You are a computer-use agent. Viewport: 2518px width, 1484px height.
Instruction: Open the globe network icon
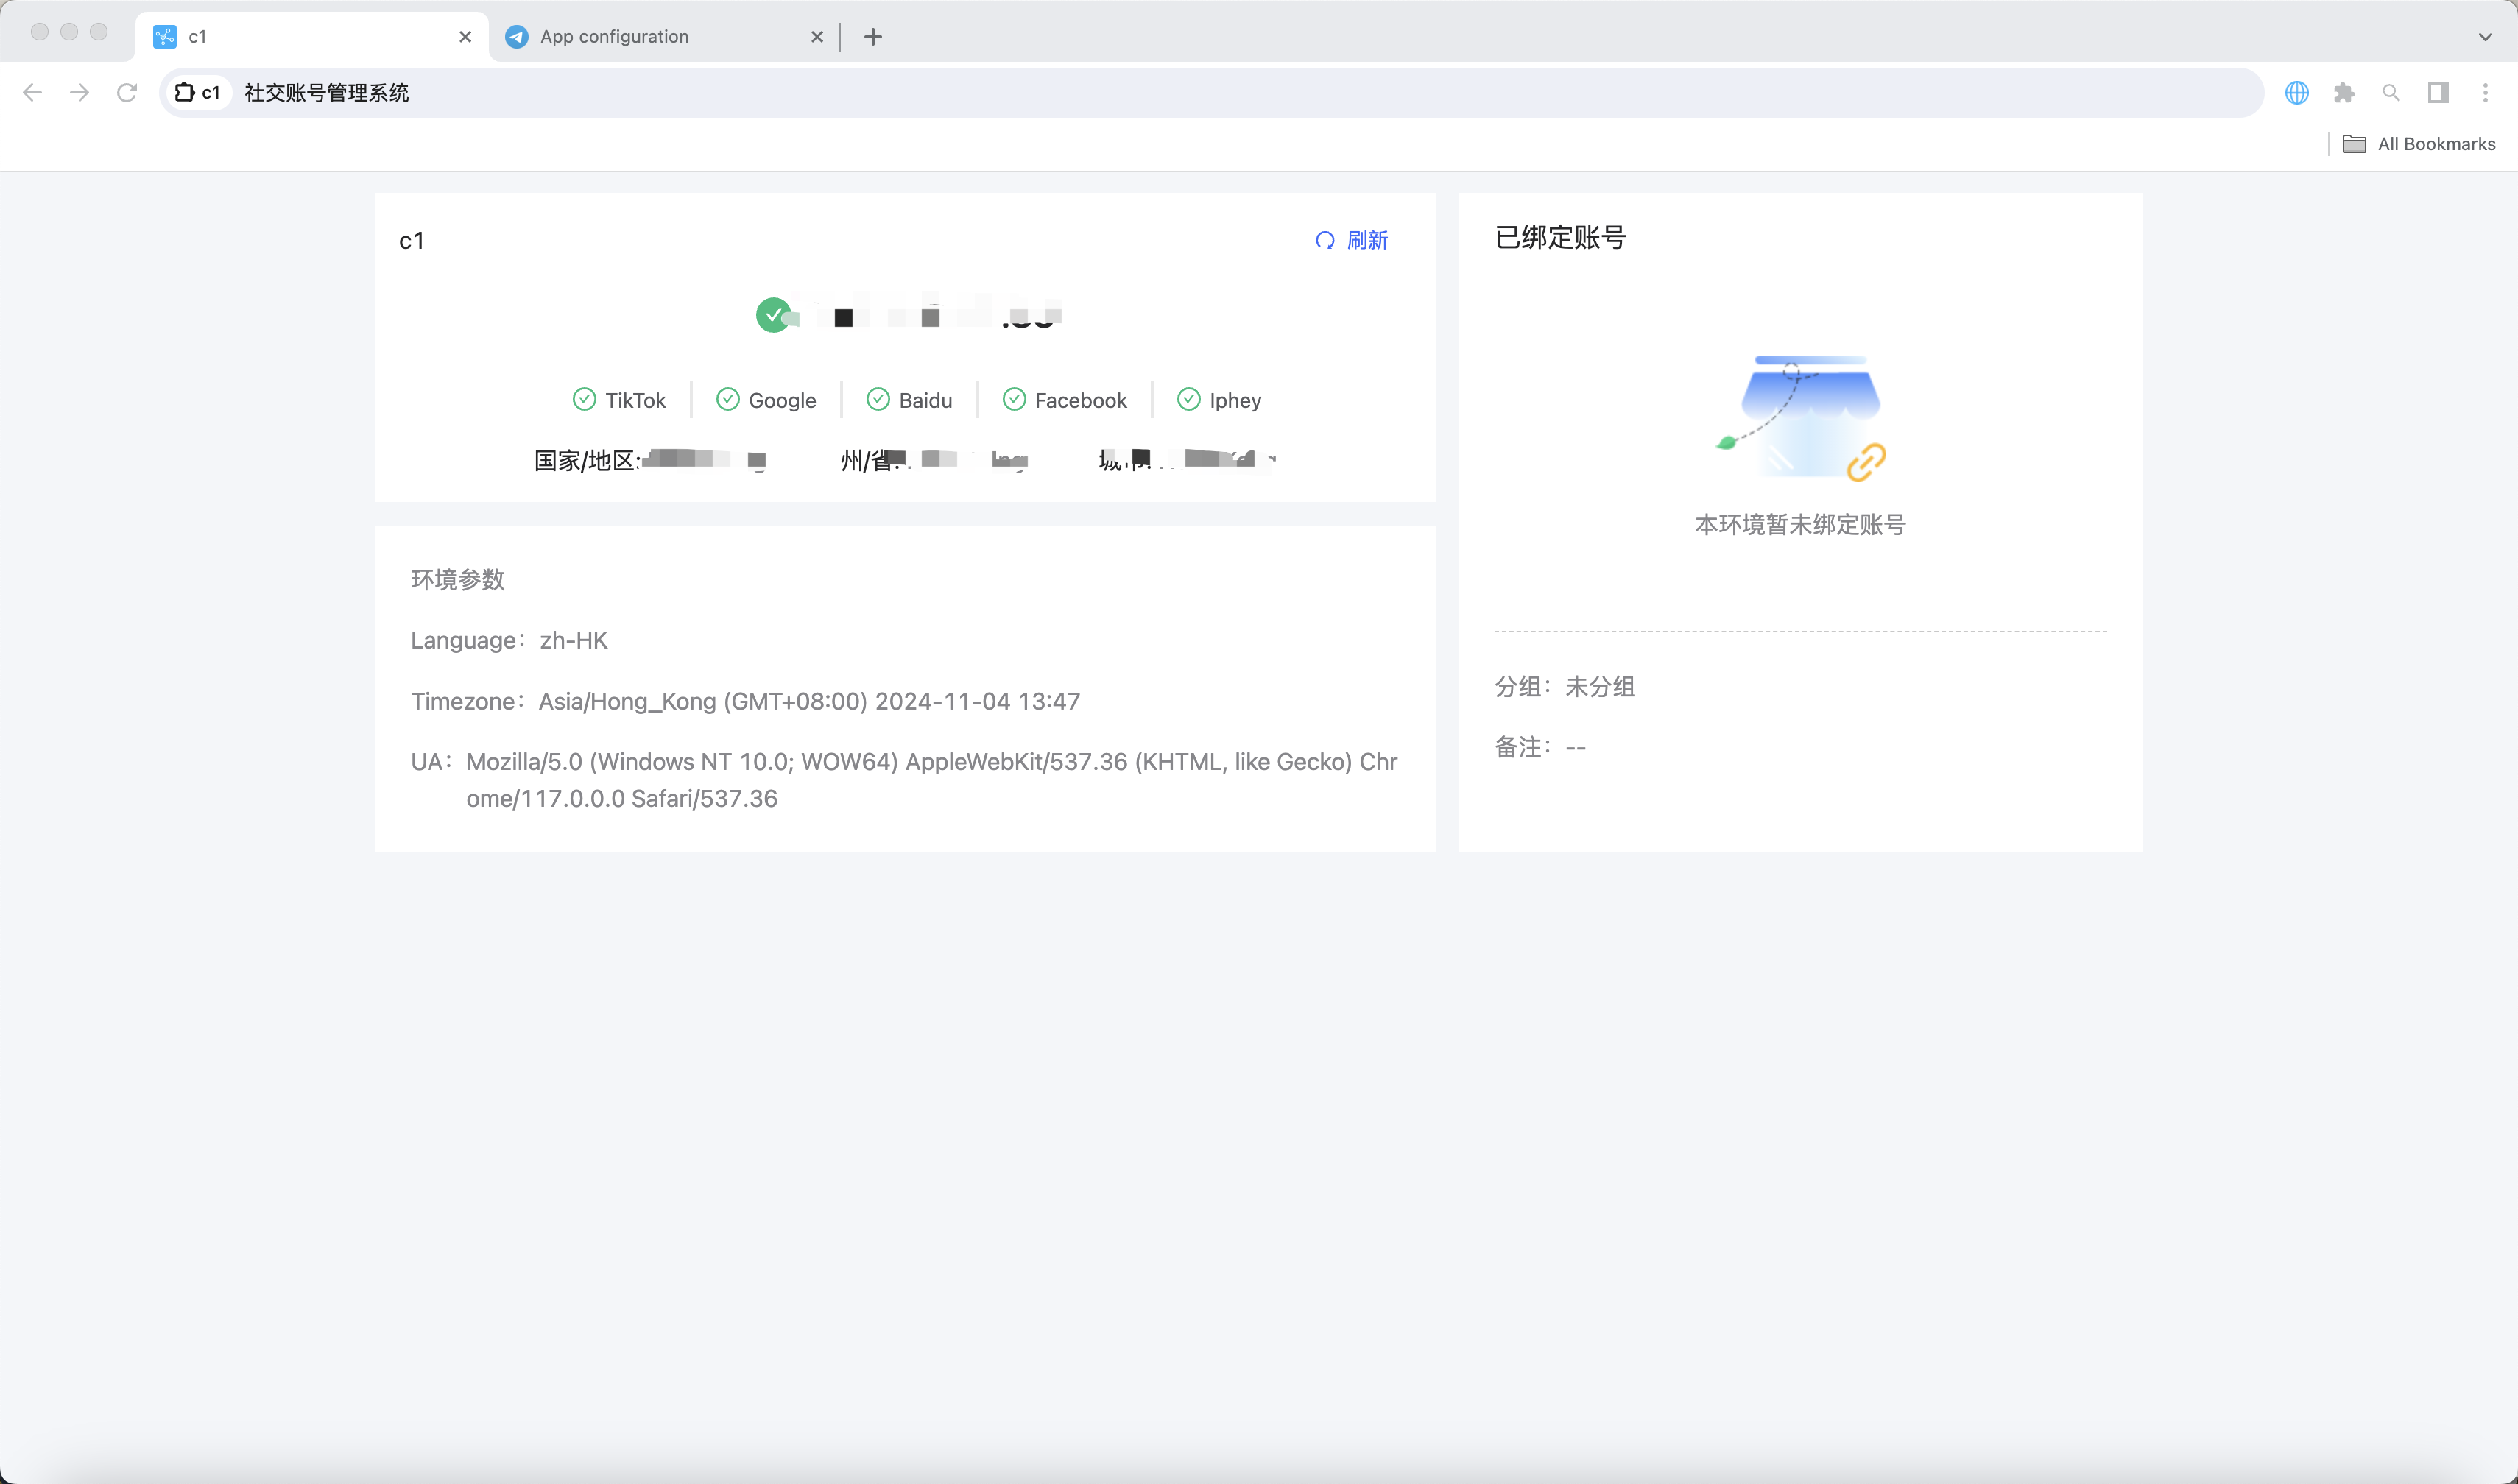[x=2297, y=93]
